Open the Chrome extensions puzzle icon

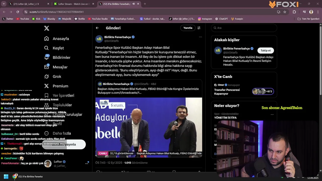294,12
